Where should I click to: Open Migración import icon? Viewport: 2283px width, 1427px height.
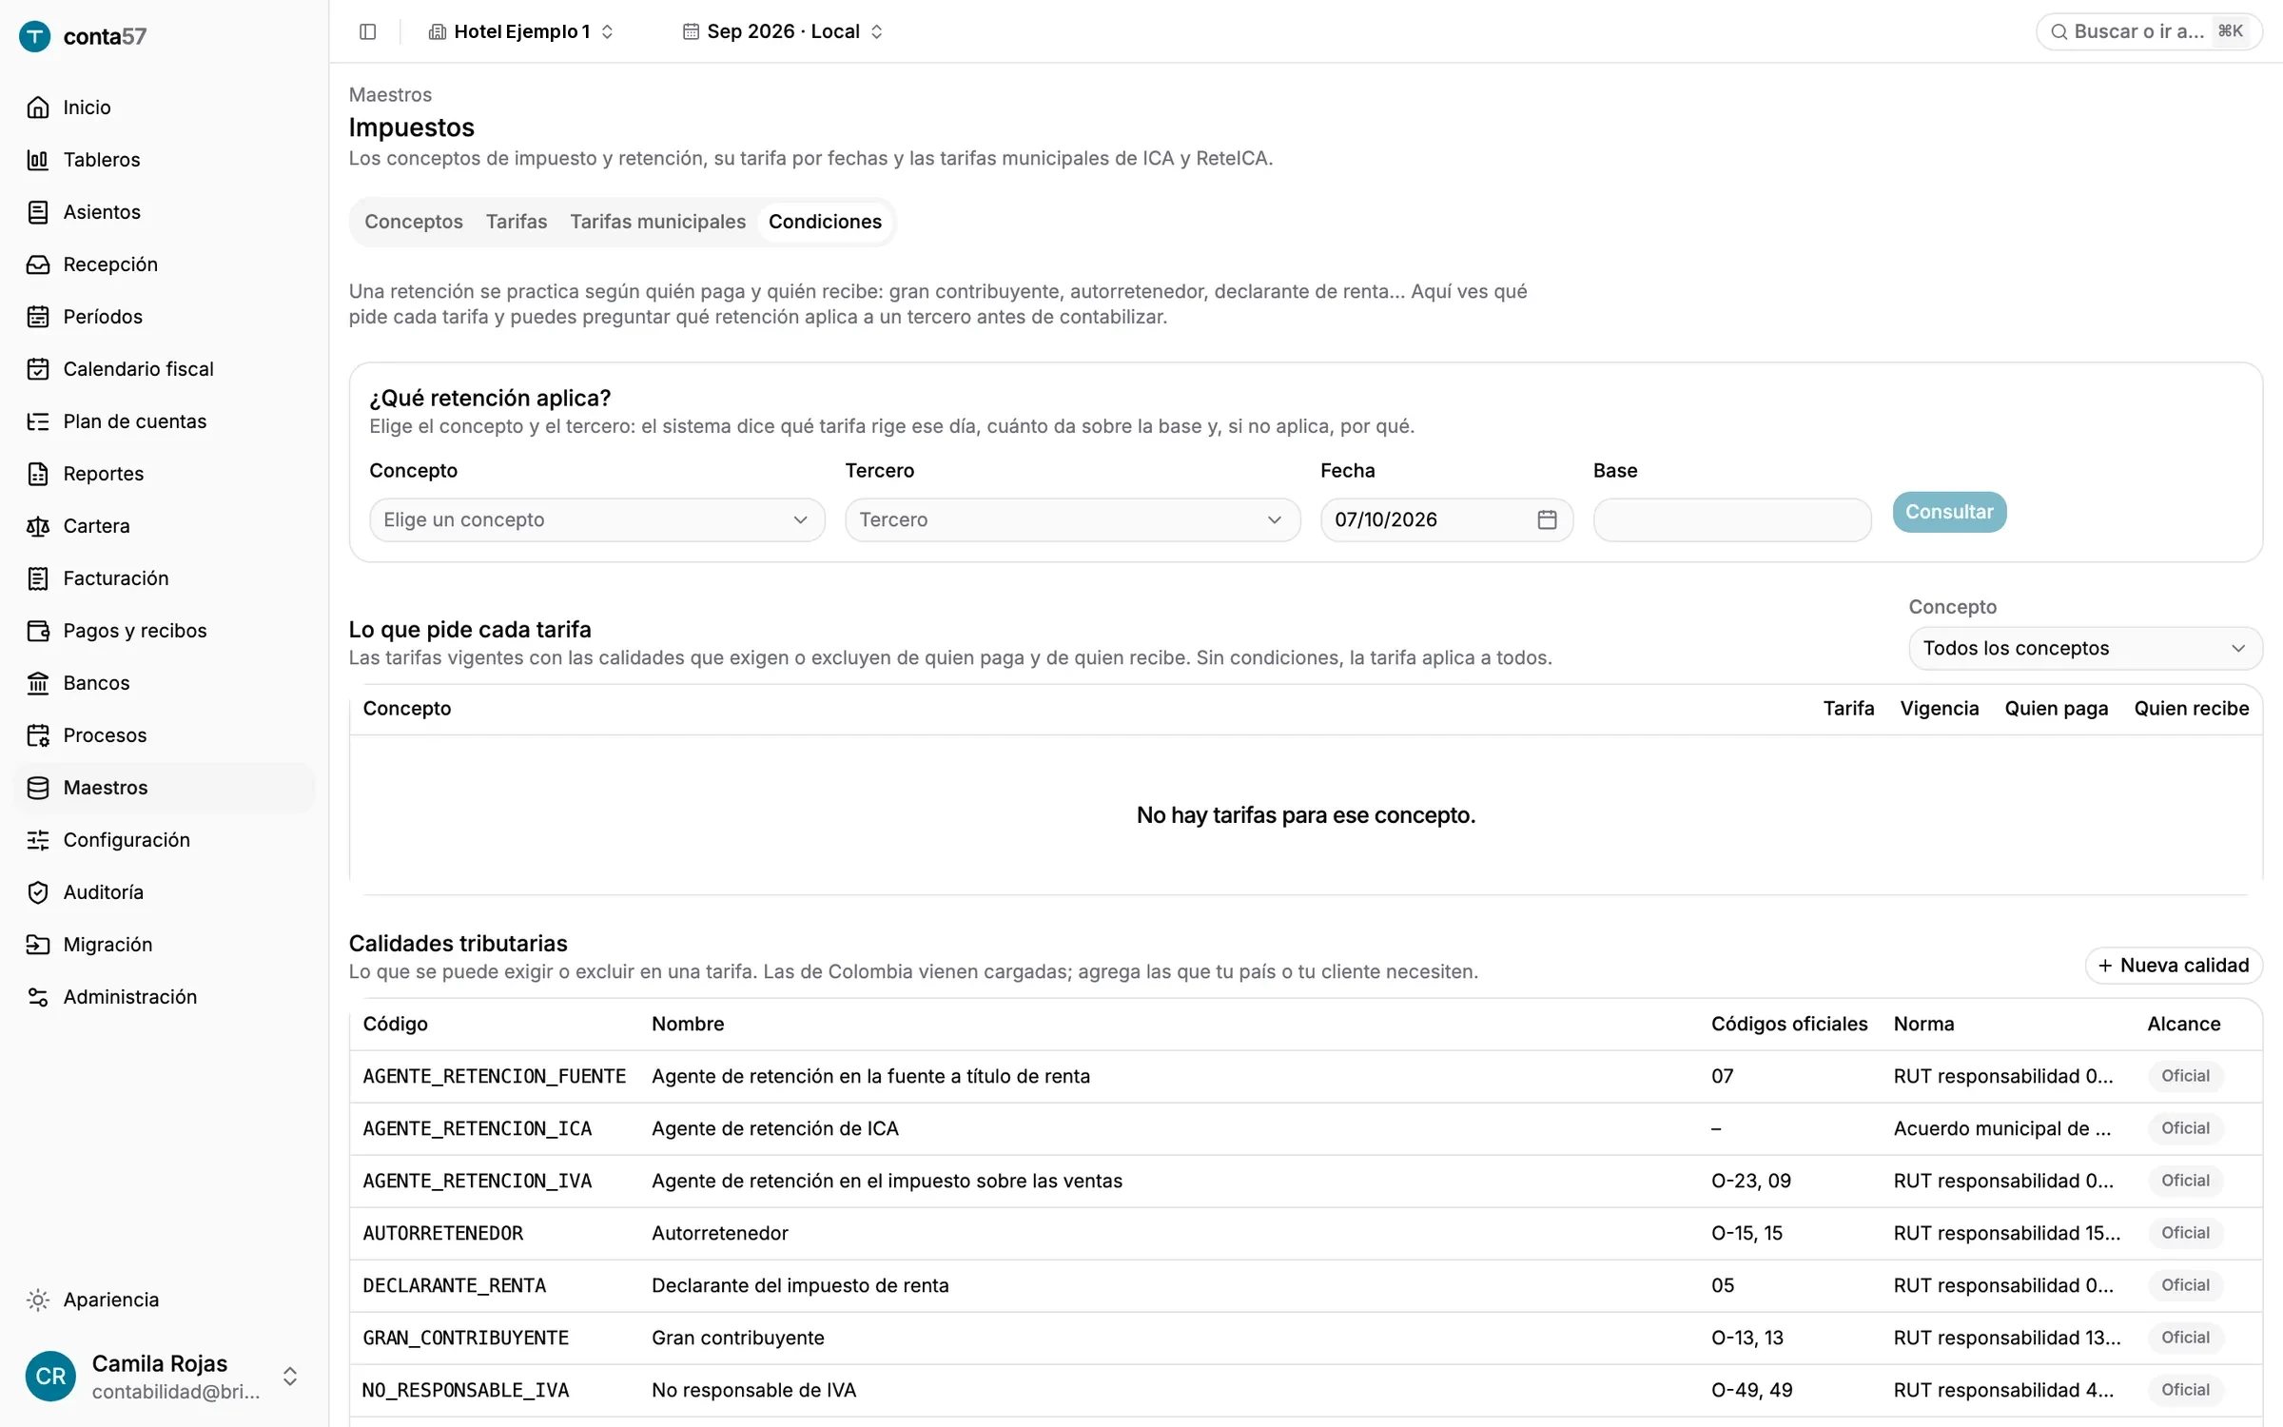[38, 945]
